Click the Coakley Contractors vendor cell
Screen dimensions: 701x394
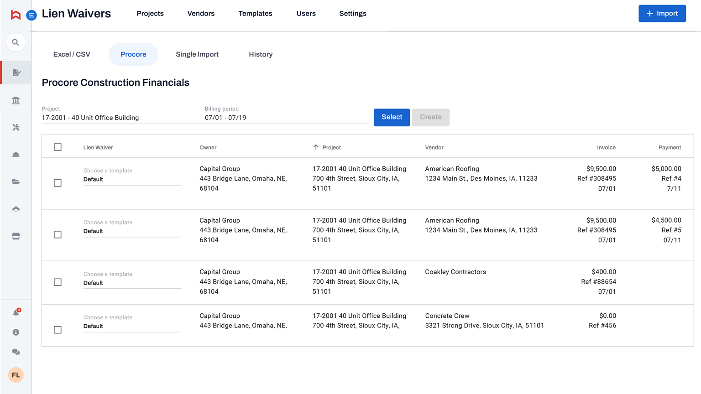(455, 272)
